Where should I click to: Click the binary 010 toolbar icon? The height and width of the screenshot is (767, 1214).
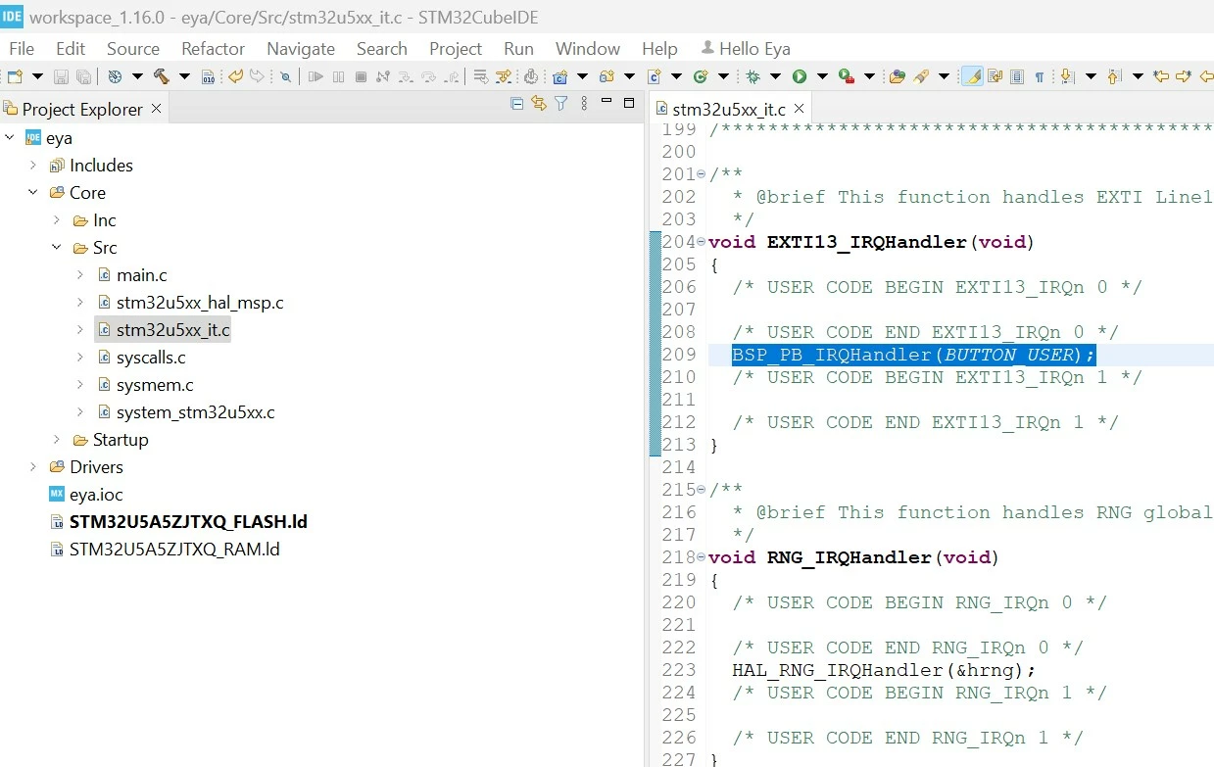pos(208,76)
